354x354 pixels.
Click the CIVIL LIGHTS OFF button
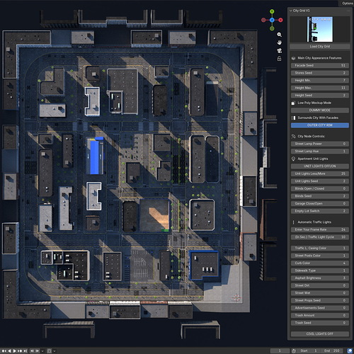[320, 334]
